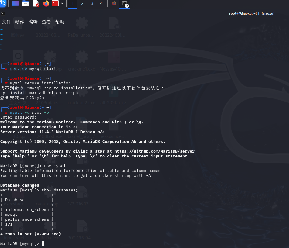Switch to workspace 4
This screenshot has width=289, height=248.
point(101,4)
